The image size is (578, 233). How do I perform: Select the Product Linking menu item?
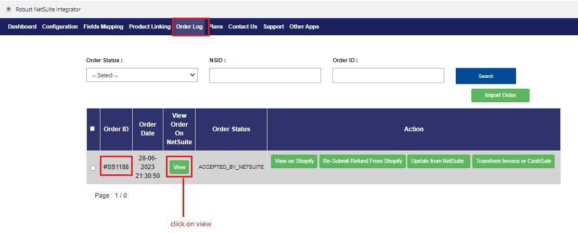point(150,26)
